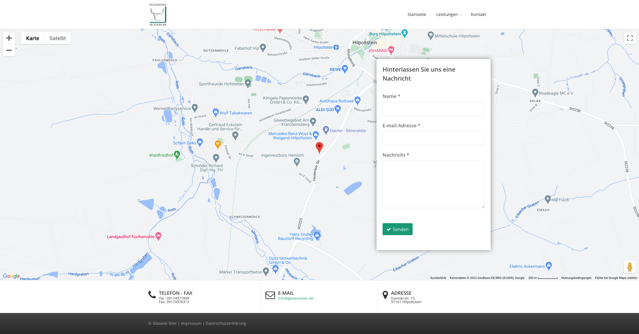Viewport: 639px width, 334px height.
Task: Open the Roadeagle MC e.V pin
Action: (535, 93)
